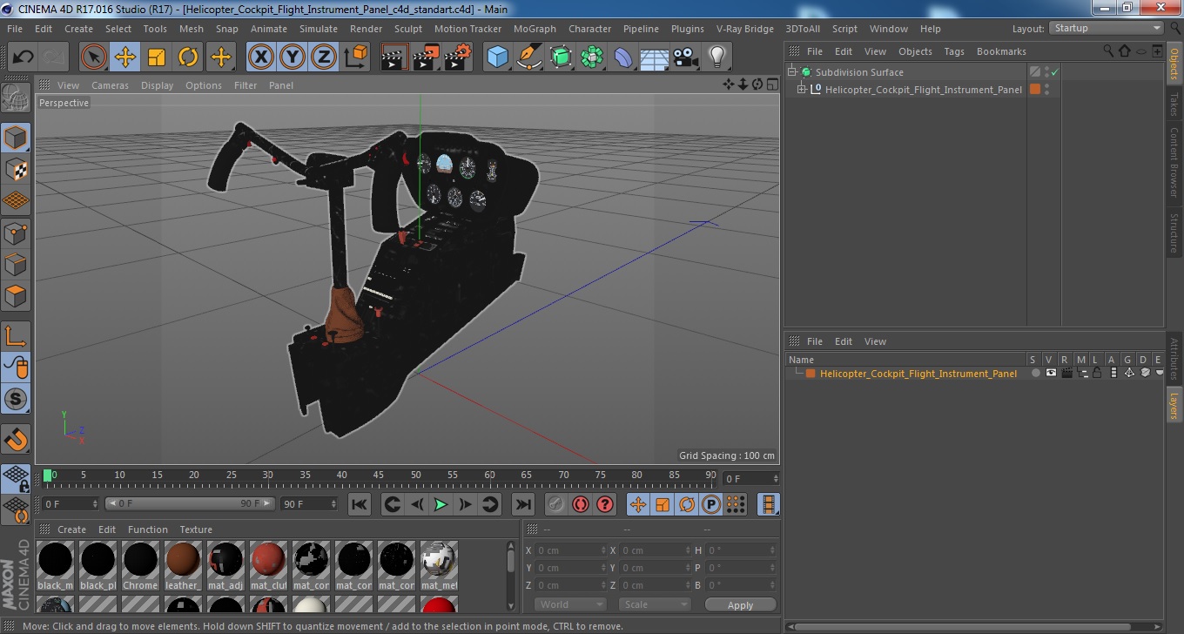1184x634 pixels.
Task: Select the Live Selection tool
Action: coord(93,57)
